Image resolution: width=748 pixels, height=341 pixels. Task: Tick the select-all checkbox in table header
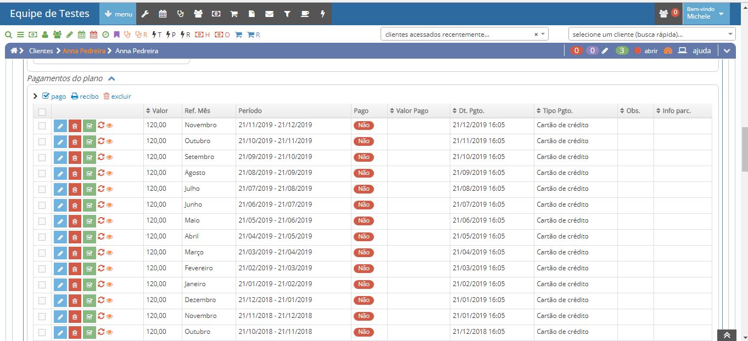tap(42, 112)
